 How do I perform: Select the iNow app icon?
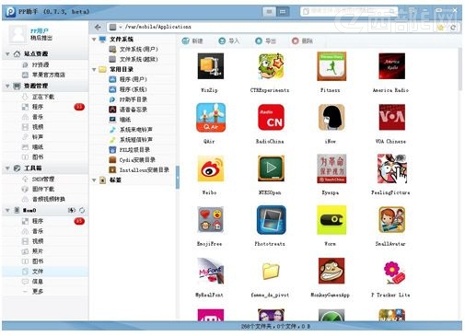click(x=331, y=118)
